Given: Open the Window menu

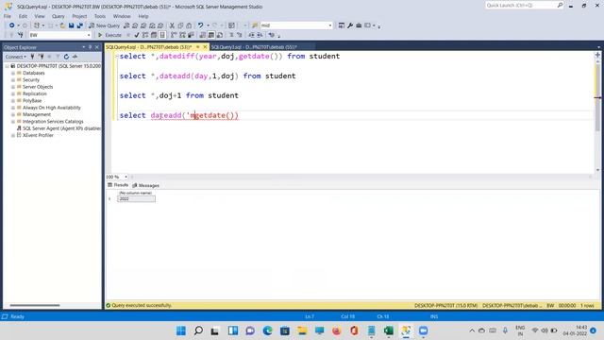Looking at the screenshot, I should [122, 16].
